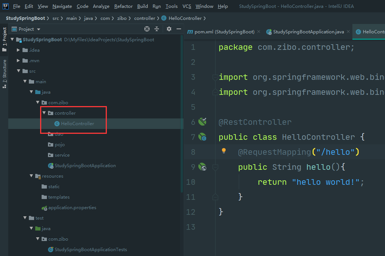Select the static folder under resources
Image resolution: width=385 pixels, height=256 pixels.
coord(54,187)
